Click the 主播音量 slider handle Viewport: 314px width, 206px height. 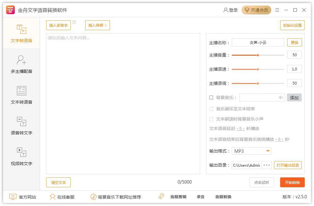point(258,55)
